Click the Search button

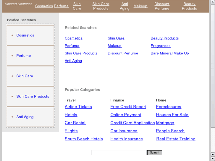(155, 153)
